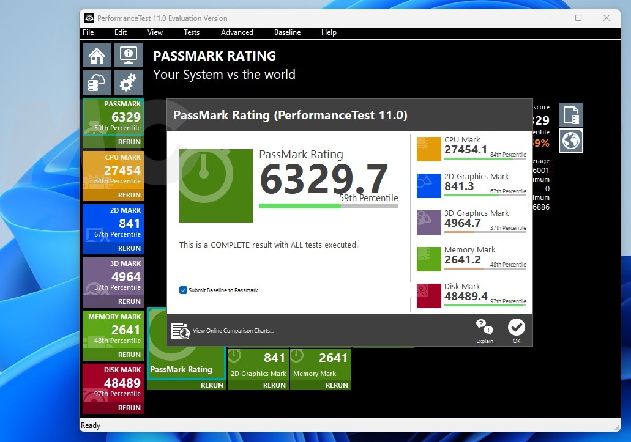
Task: Click the PassMark Rating percentile bar
Action: (328, 206)
